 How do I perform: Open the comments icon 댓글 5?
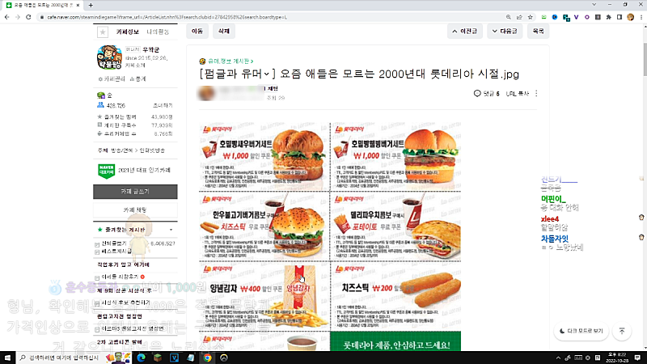487,94
